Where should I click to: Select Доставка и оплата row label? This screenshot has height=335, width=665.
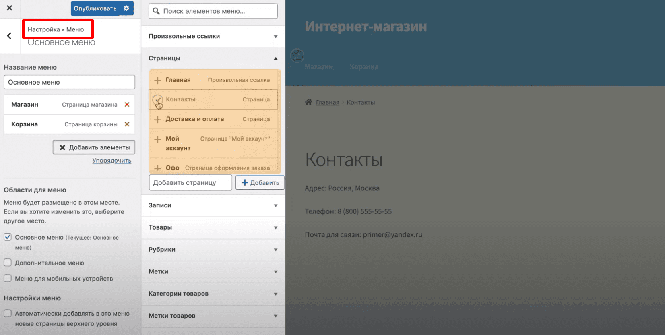click(195, 119)
